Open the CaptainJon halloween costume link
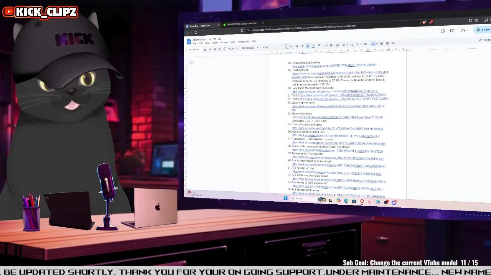This screenshot has height=276, width=491. coord(338,143)
